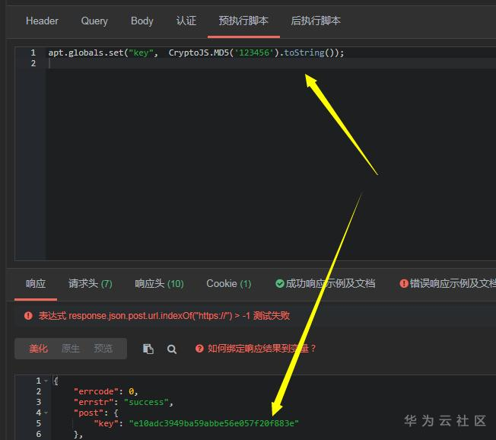
Task: Click the red question mark help icon
Action: pos(199,349)
